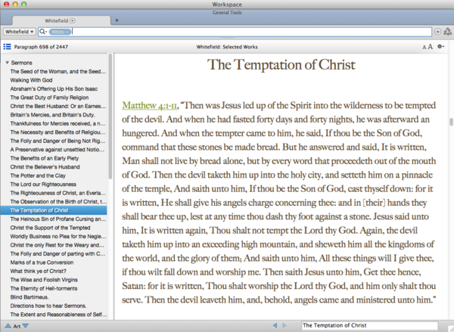Viewport: 454px width, 332px height.
Task: Click The Temptation of Christ main heading
Action: (281, 64)
